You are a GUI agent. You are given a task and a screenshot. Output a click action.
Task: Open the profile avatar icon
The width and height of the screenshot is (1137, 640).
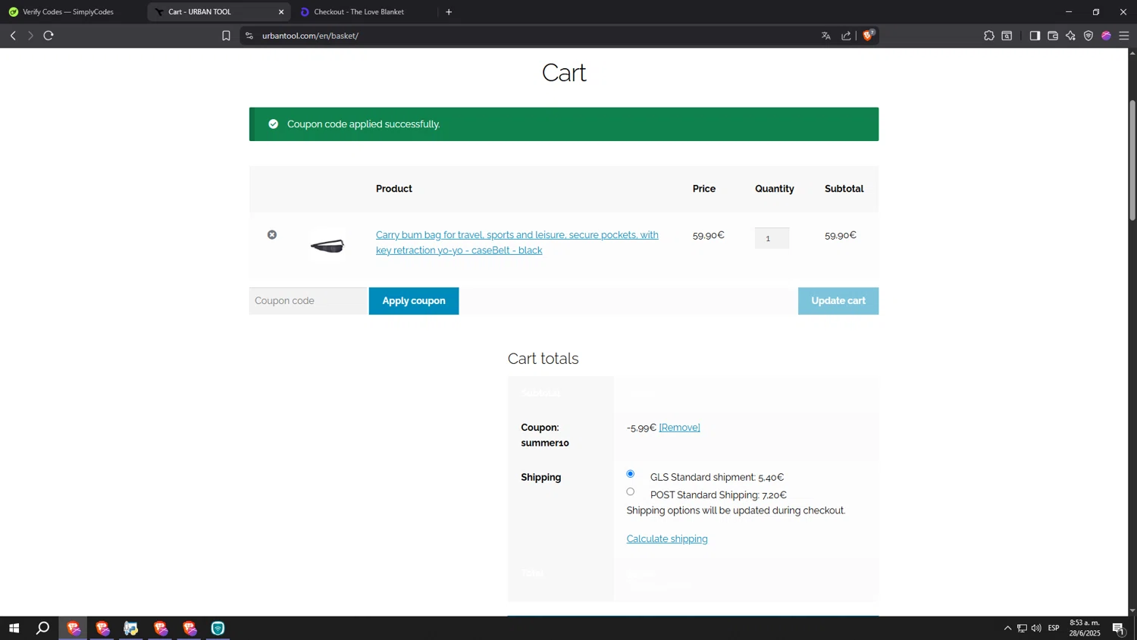pos(1107,36)
